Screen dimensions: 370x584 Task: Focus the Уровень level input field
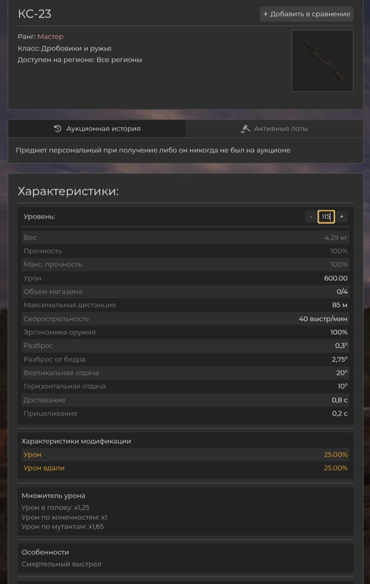326,217
